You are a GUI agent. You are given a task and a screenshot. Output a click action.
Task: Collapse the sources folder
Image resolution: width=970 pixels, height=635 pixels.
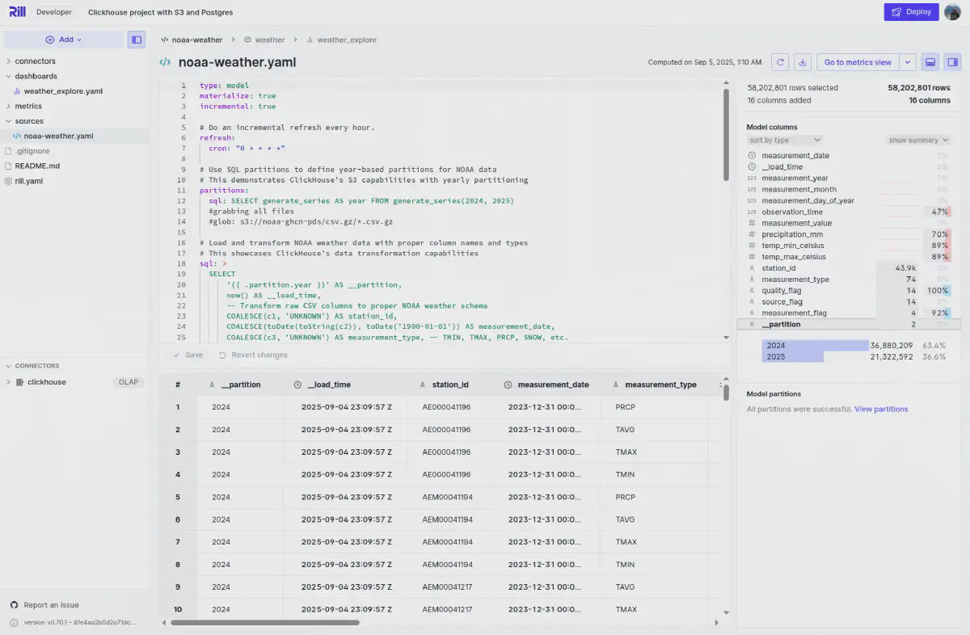point(8,121)
